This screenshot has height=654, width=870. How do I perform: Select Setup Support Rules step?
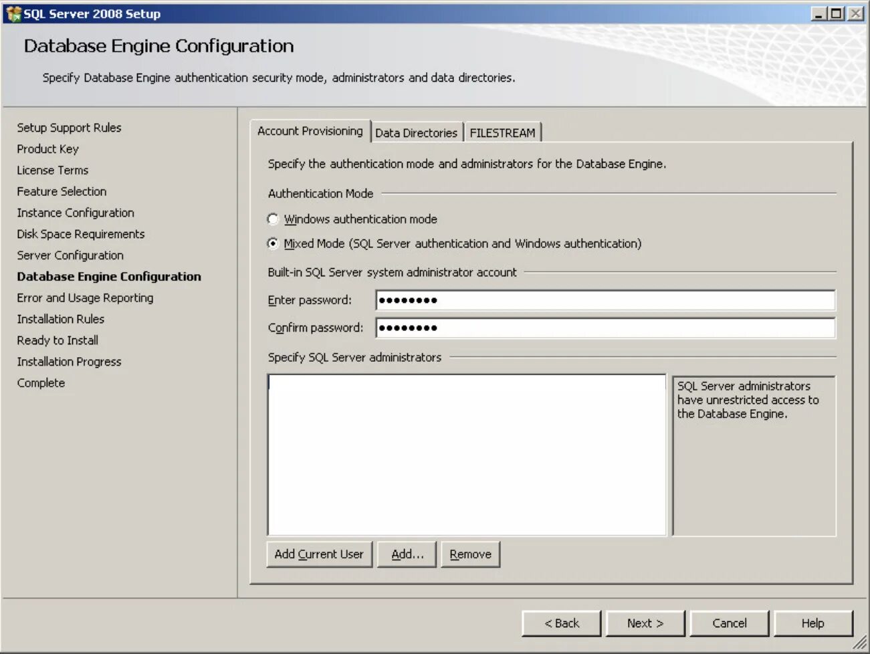(70, 128)
